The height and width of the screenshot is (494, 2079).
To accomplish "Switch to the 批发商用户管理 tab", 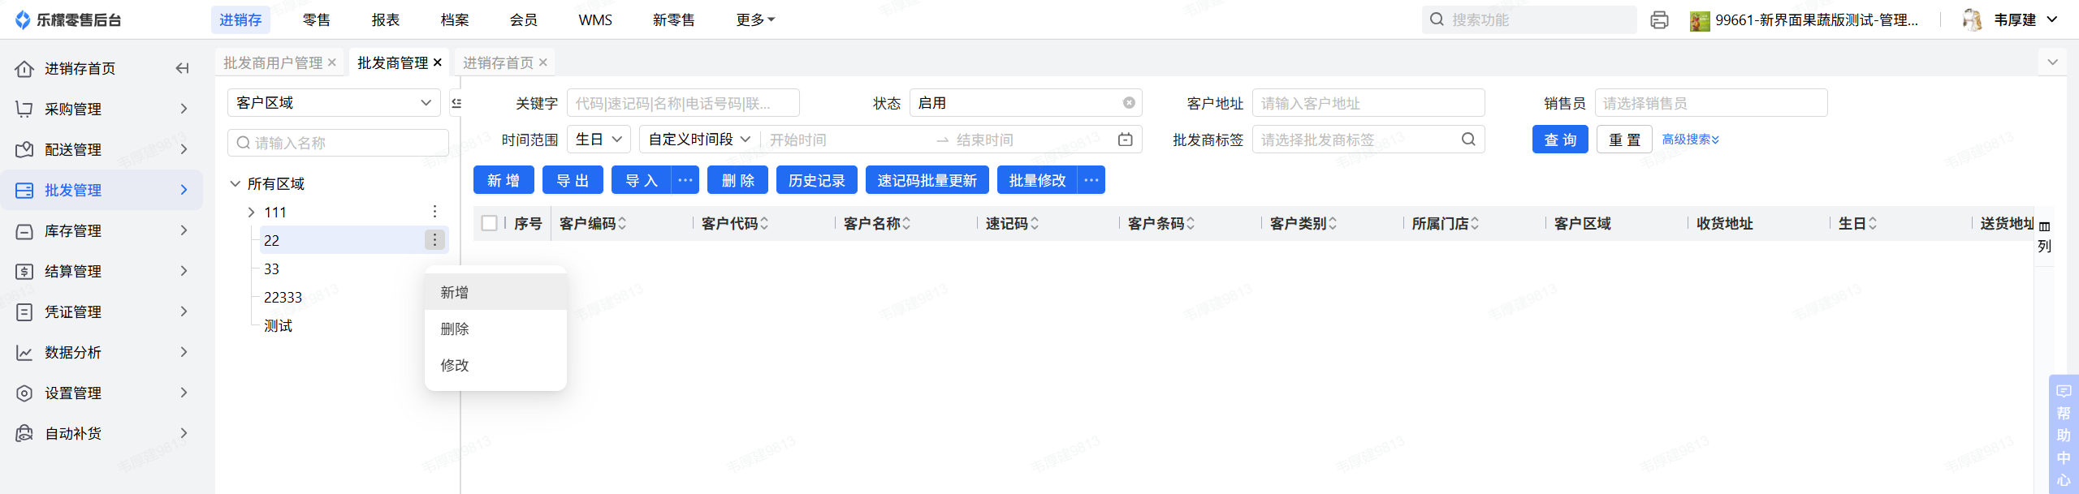I will click(x=273, y=62).
